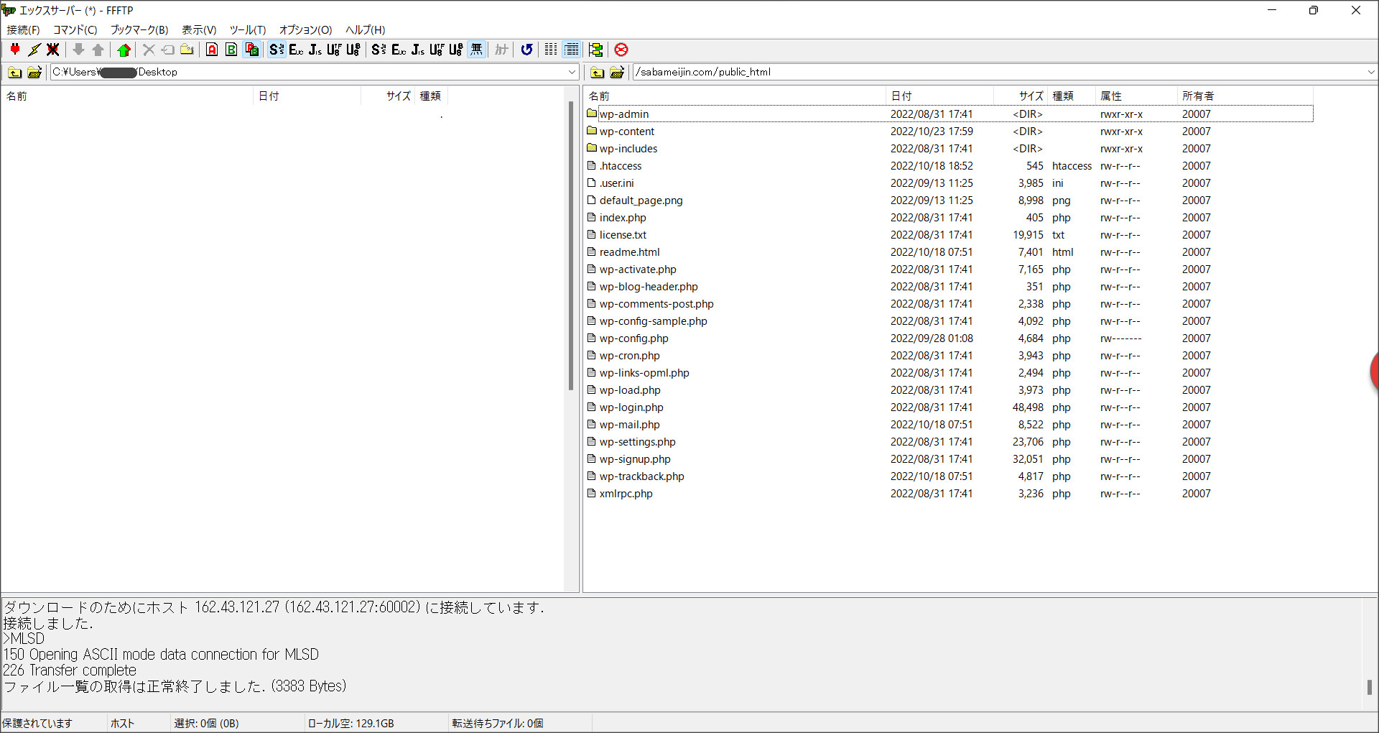Switch to details list view icon
This screenshot has height=733, width=1379.
click(572, 50)
